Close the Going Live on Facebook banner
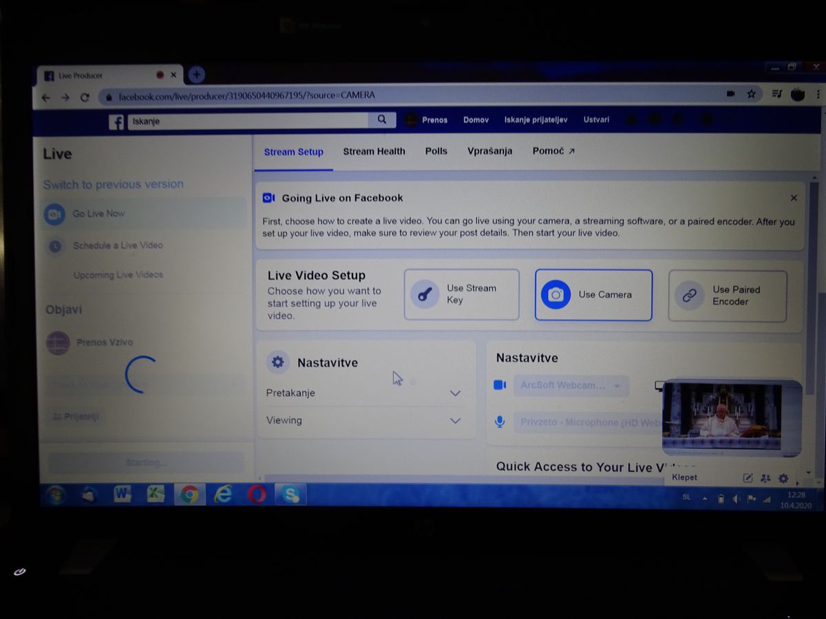 point(794,198)
